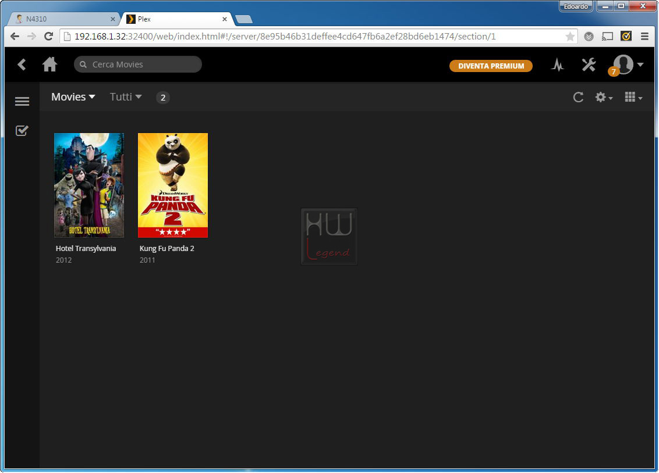This screenshot has height=473, width=659.
Task: Toggle the selection mode checkmark icon
Action: (x=22, y=131)
